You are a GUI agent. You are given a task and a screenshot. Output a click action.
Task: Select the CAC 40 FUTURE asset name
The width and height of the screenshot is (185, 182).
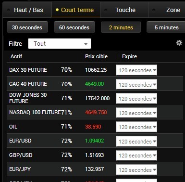[28, 84]
